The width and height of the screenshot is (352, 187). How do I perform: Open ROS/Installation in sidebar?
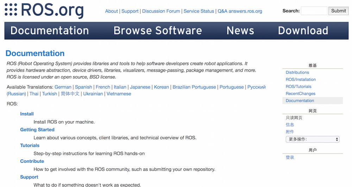tap(301, 79)
